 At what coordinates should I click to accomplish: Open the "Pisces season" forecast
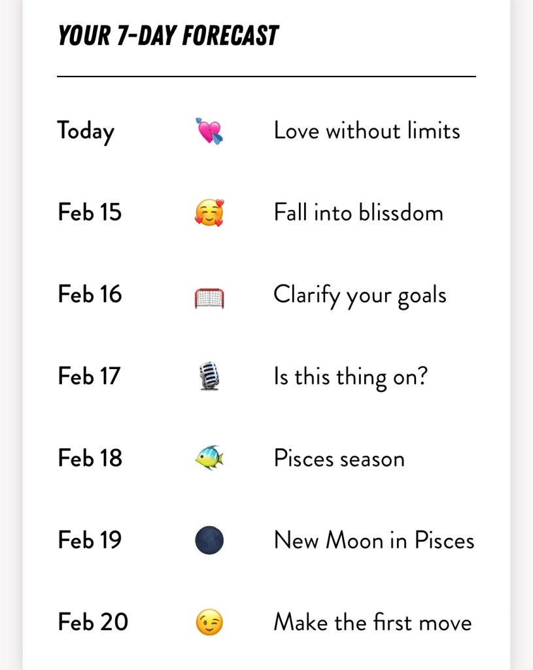(339, 458)
